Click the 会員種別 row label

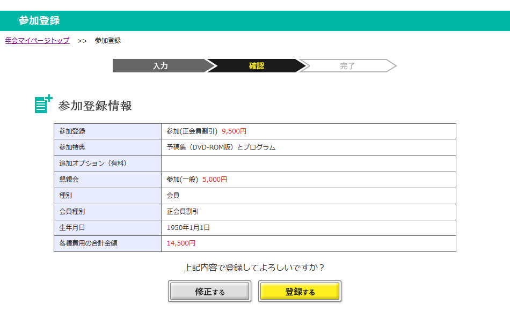[x=72, y=212]
